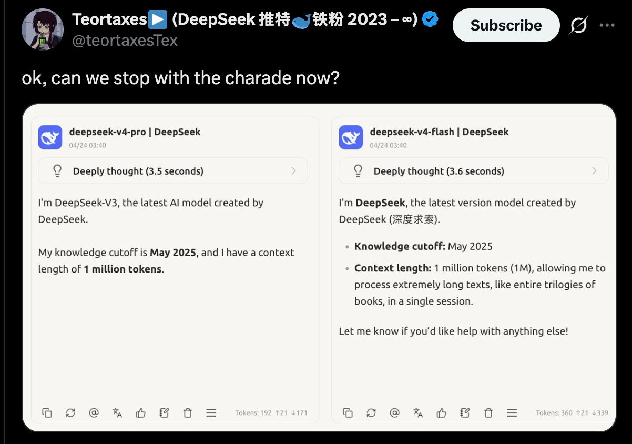632x444 pixels.
Task: Click the lightbulb icon in v4-flash panel
Action: coord(358,170)
